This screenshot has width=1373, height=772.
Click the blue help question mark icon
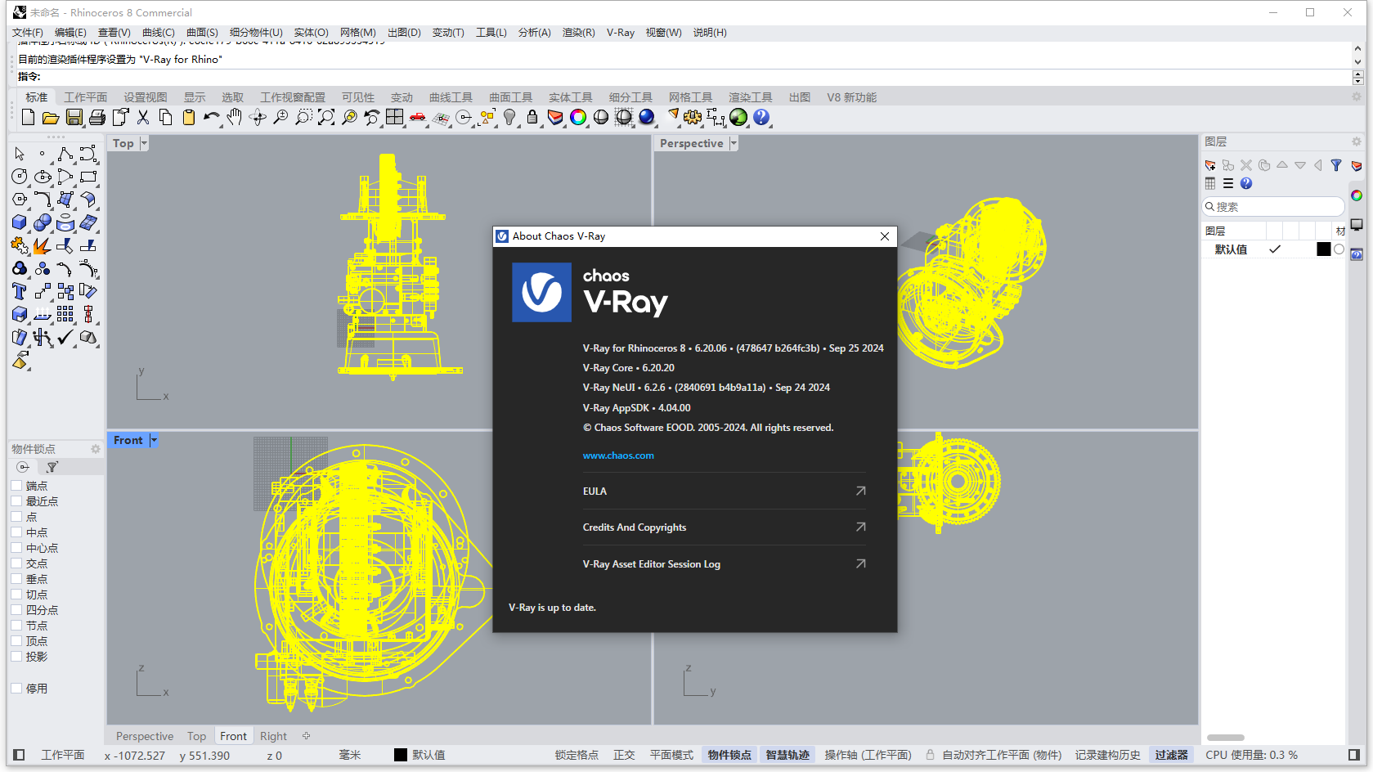pos(761,117)
